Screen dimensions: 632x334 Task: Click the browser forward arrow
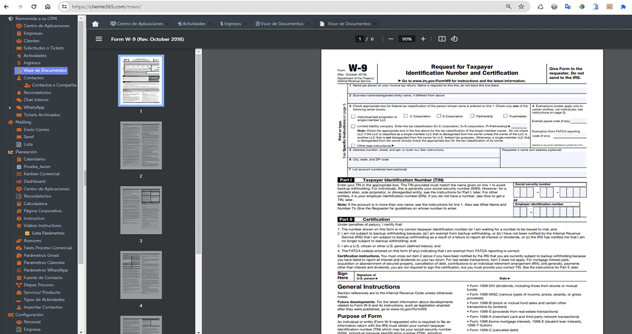point(20,7)
